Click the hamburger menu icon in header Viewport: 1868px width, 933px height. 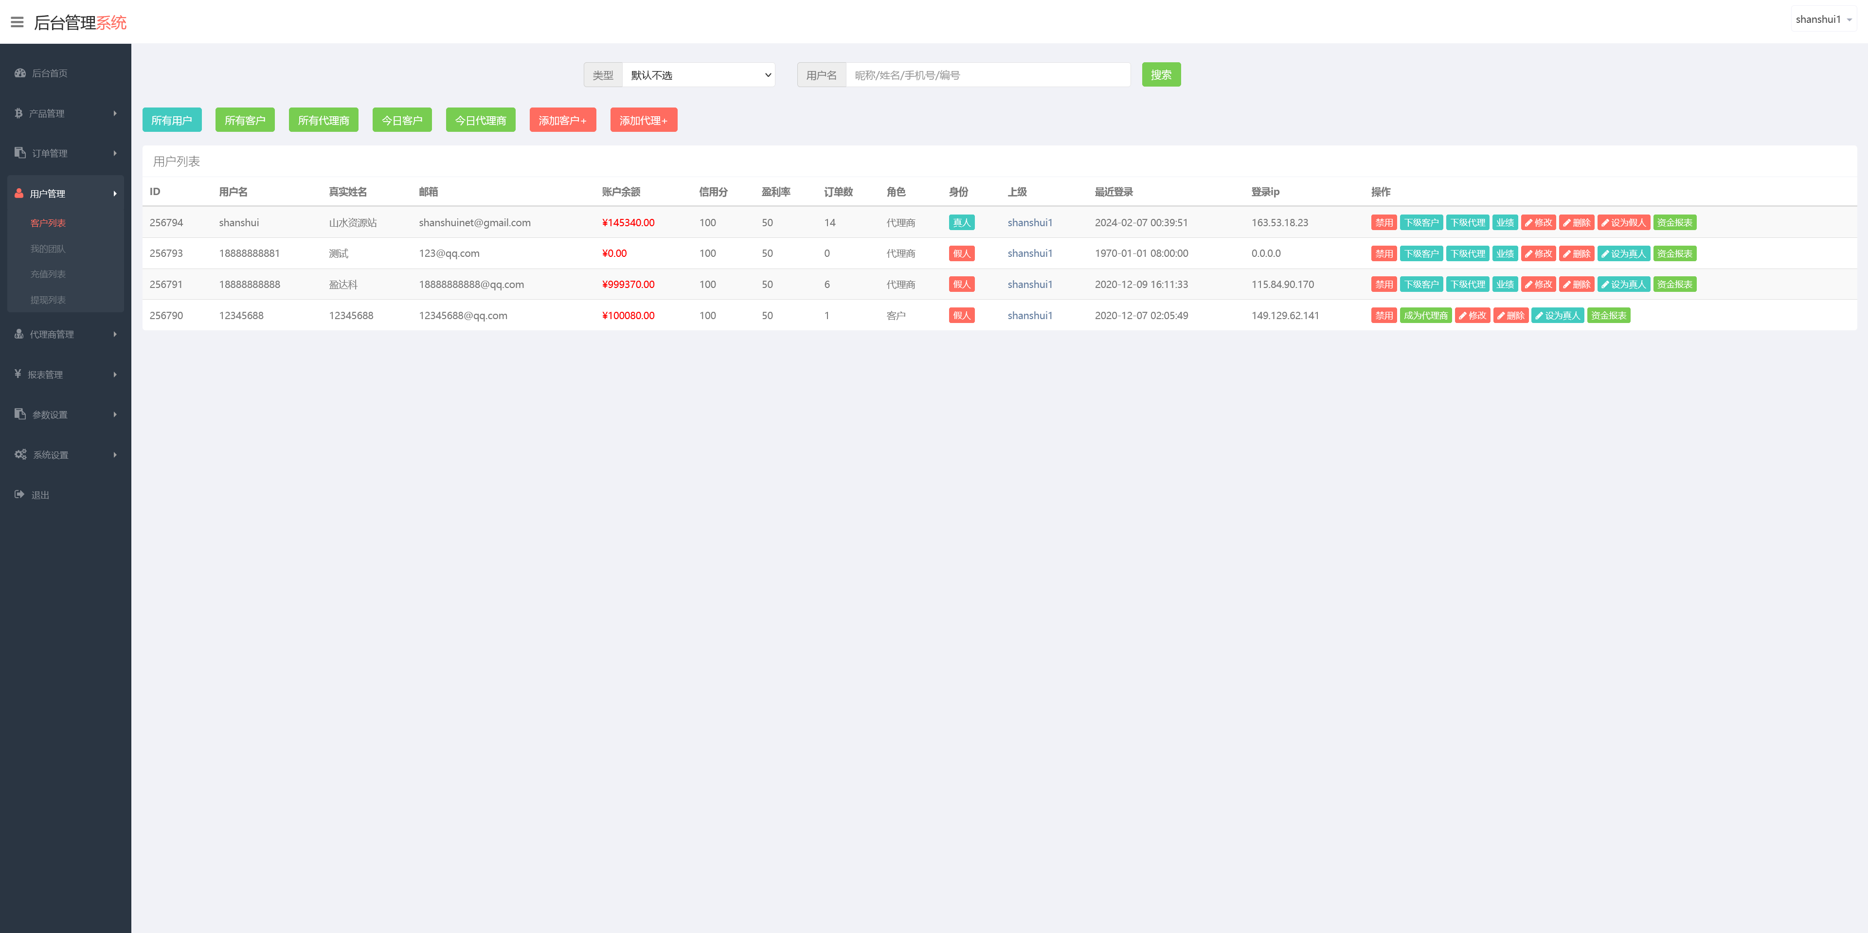tap(18, 22)
